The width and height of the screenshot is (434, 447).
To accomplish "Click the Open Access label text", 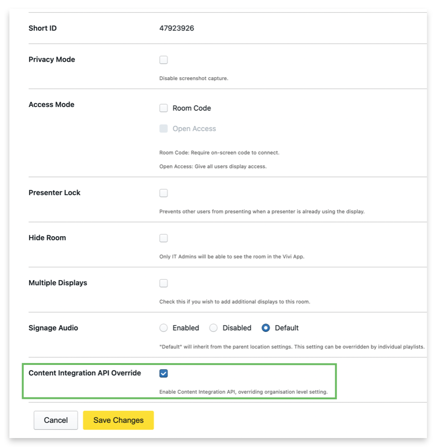I will coord(194,129).
